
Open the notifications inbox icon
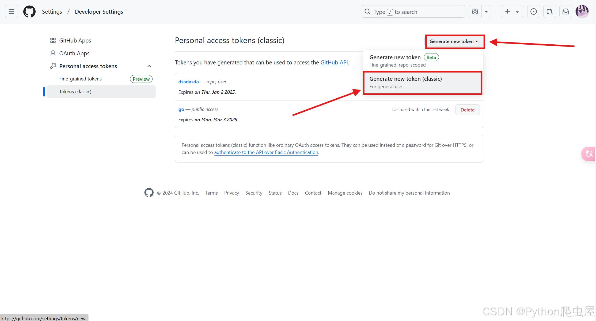566,11
